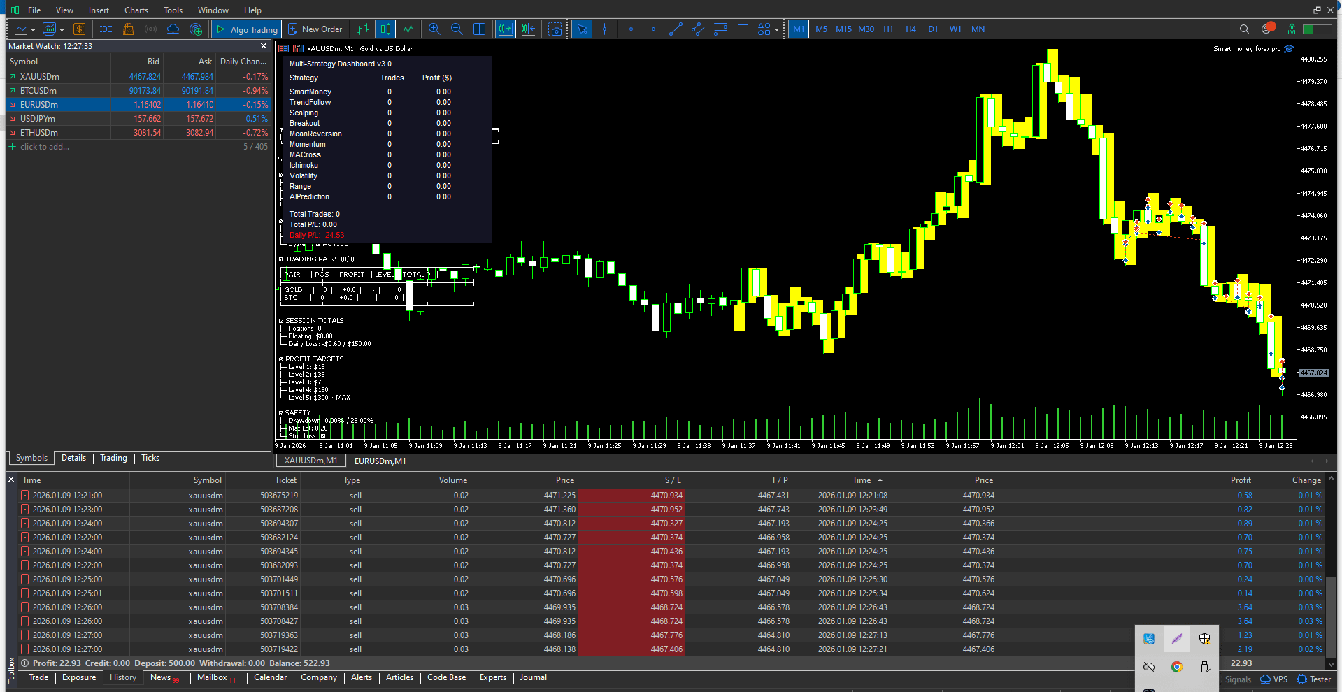Switch chart to line chart view
The image size is (1342, 692).
(x=408, y=29)
